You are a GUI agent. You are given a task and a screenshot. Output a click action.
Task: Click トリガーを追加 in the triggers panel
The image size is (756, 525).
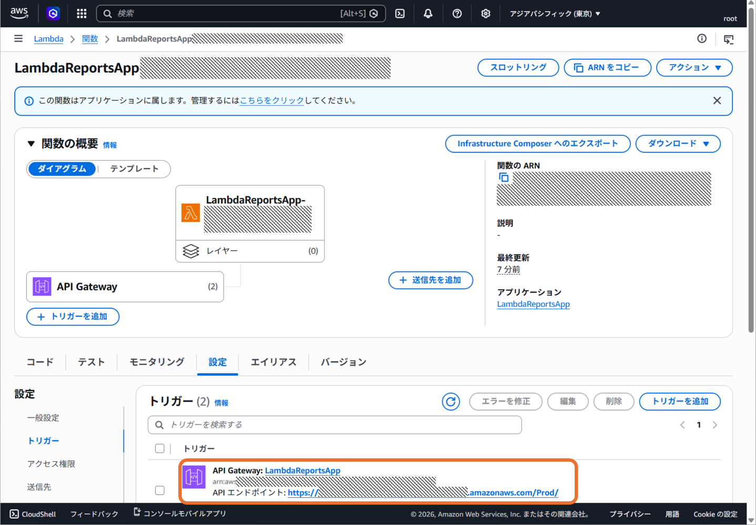coord(680,402)
